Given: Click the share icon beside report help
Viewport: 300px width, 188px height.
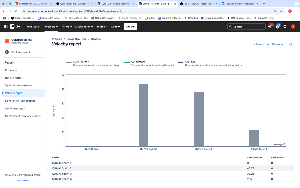Looking at the screenshot, I should click(291, 44).
